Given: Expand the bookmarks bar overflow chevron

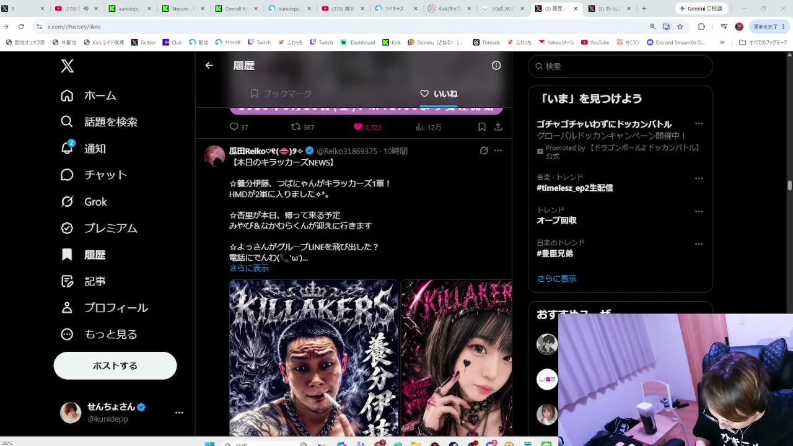Looking at the screenshot, I should (x=722, y=43).
